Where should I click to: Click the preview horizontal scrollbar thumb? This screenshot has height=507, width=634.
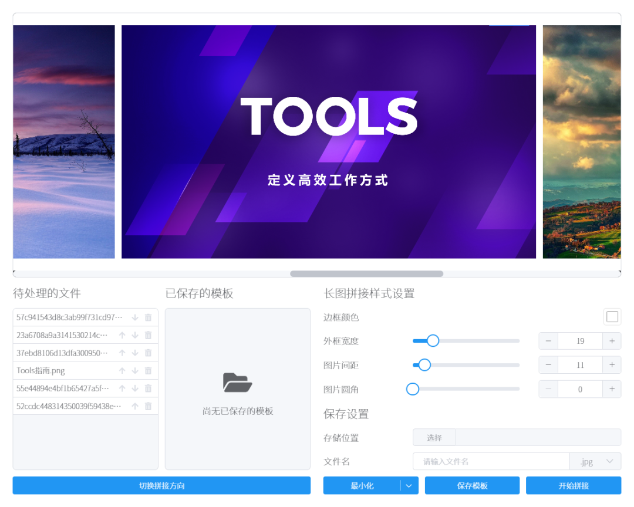click(367, 273)
